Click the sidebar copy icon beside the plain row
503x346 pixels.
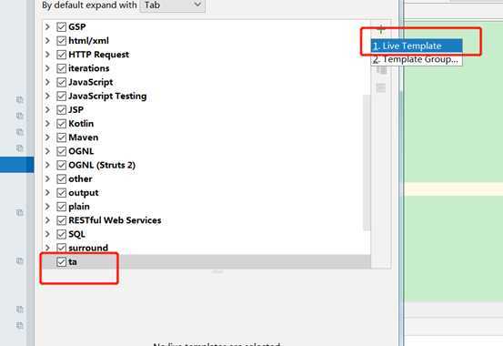click(x=20, y=212)
